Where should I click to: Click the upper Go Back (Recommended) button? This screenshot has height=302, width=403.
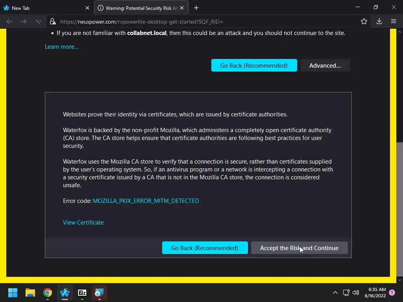254,66
